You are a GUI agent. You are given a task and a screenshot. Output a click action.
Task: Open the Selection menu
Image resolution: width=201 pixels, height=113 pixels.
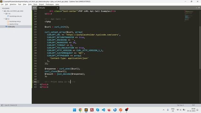tap(13, 4)
